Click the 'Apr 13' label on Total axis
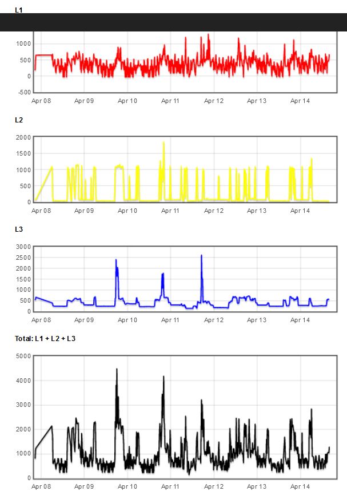The image size is (347, 503). coord(257,486)
